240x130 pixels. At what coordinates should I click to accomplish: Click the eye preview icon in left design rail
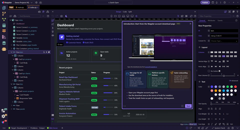coord(53,35)
